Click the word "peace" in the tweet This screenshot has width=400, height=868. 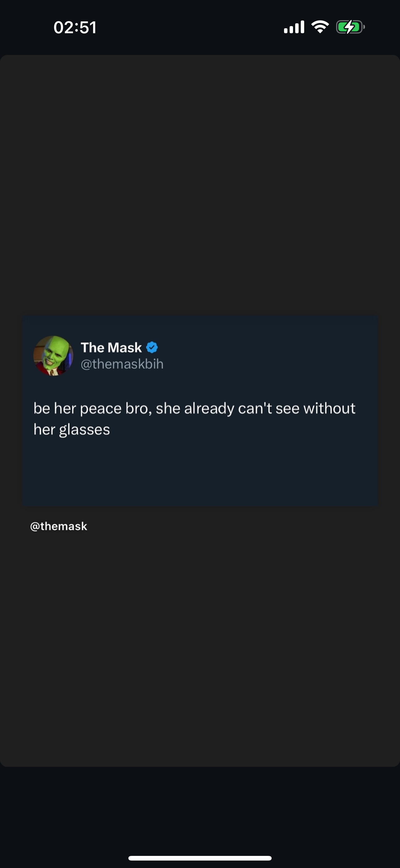click(x=101, y=409)
